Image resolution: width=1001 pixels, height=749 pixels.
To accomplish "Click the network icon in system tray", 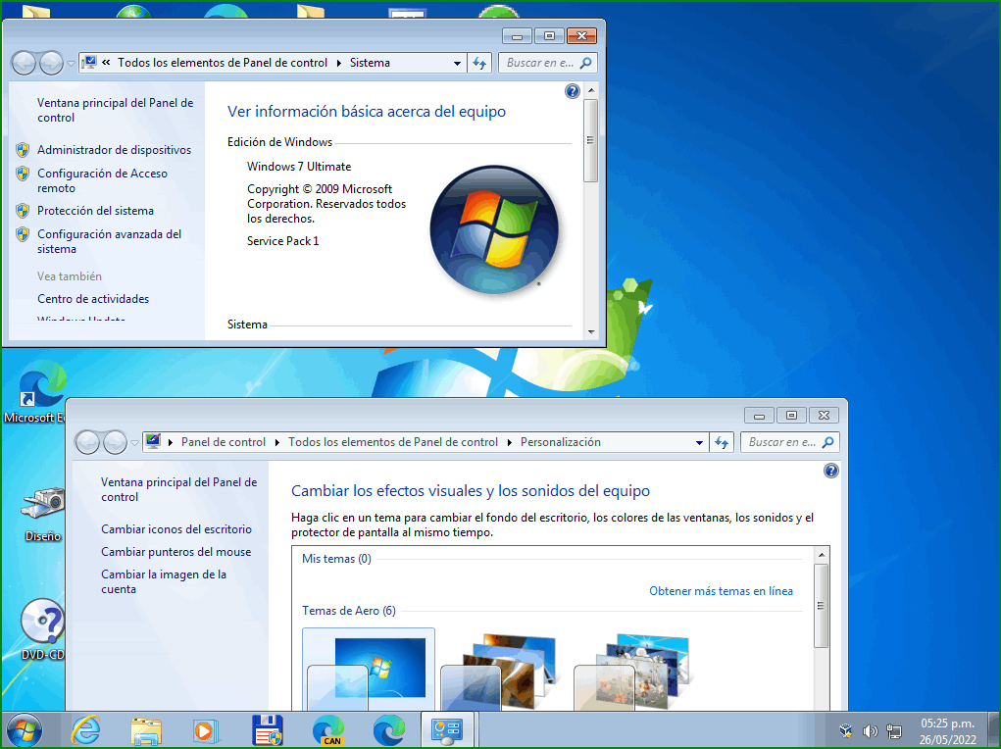I will (x=894, y=731).
